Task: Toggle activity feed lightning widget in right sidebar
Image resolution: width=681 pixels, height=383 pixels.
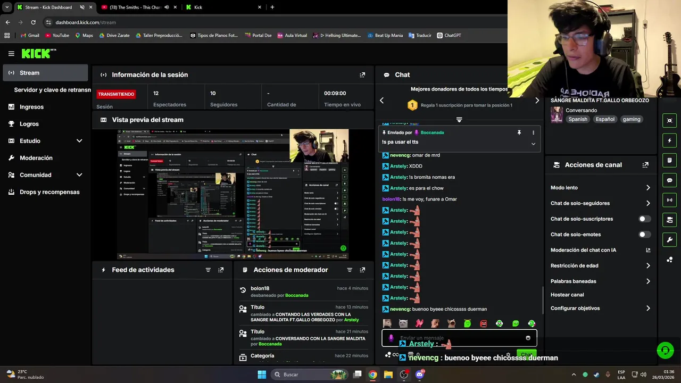Action: coord(669,140)
